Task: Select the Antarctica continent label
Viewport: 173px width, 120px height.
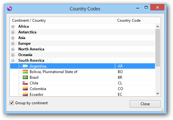Action: click(x=27, y=32)
